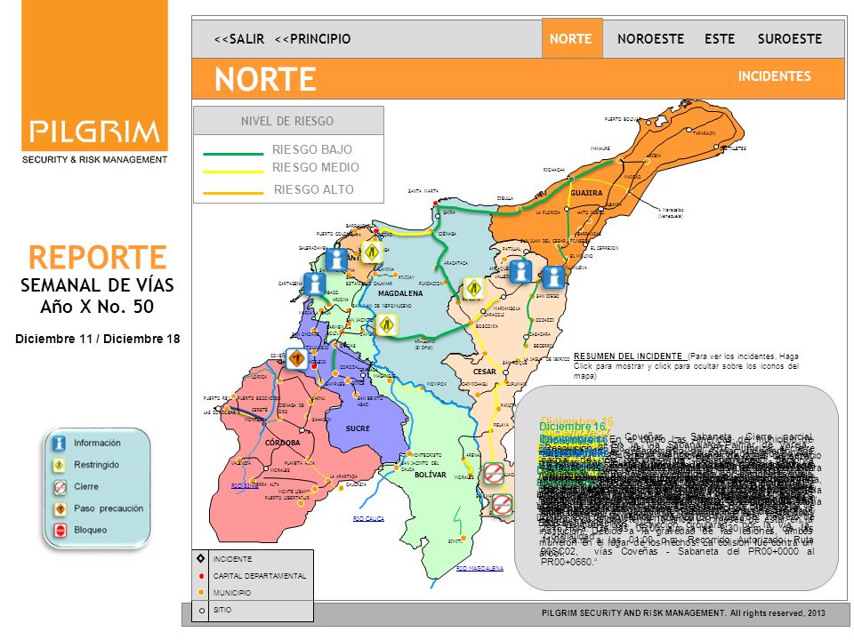Click the NIVEL DE RIESGO header
Viewport: 854px width, 640px height.
[x=288, y=121]
